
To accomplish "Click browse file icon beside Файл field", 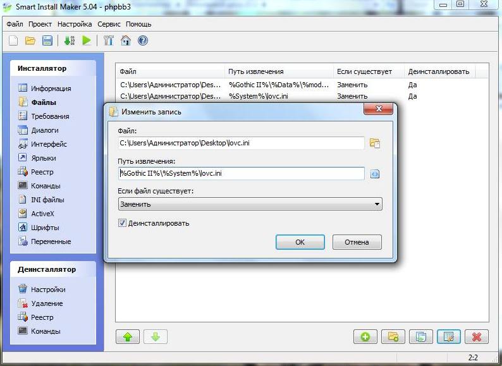I will tap(374, 143).
